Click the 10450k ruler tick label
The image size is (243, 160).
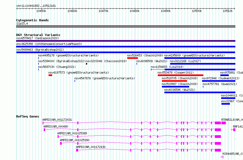(41, 11)
